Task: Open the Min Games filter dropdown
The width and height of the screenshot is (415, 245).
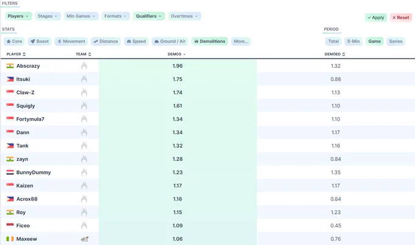Action: click(81, 16)
